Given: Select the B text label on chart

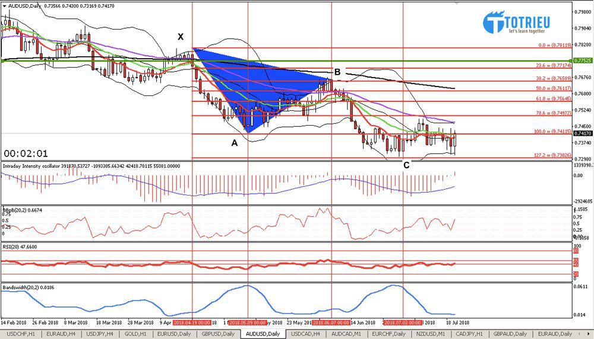Looking at the screenshot, I should pos(337,72).
